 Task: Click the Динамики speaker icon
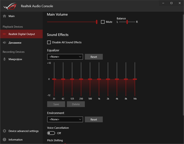click(x=4, y=43)
